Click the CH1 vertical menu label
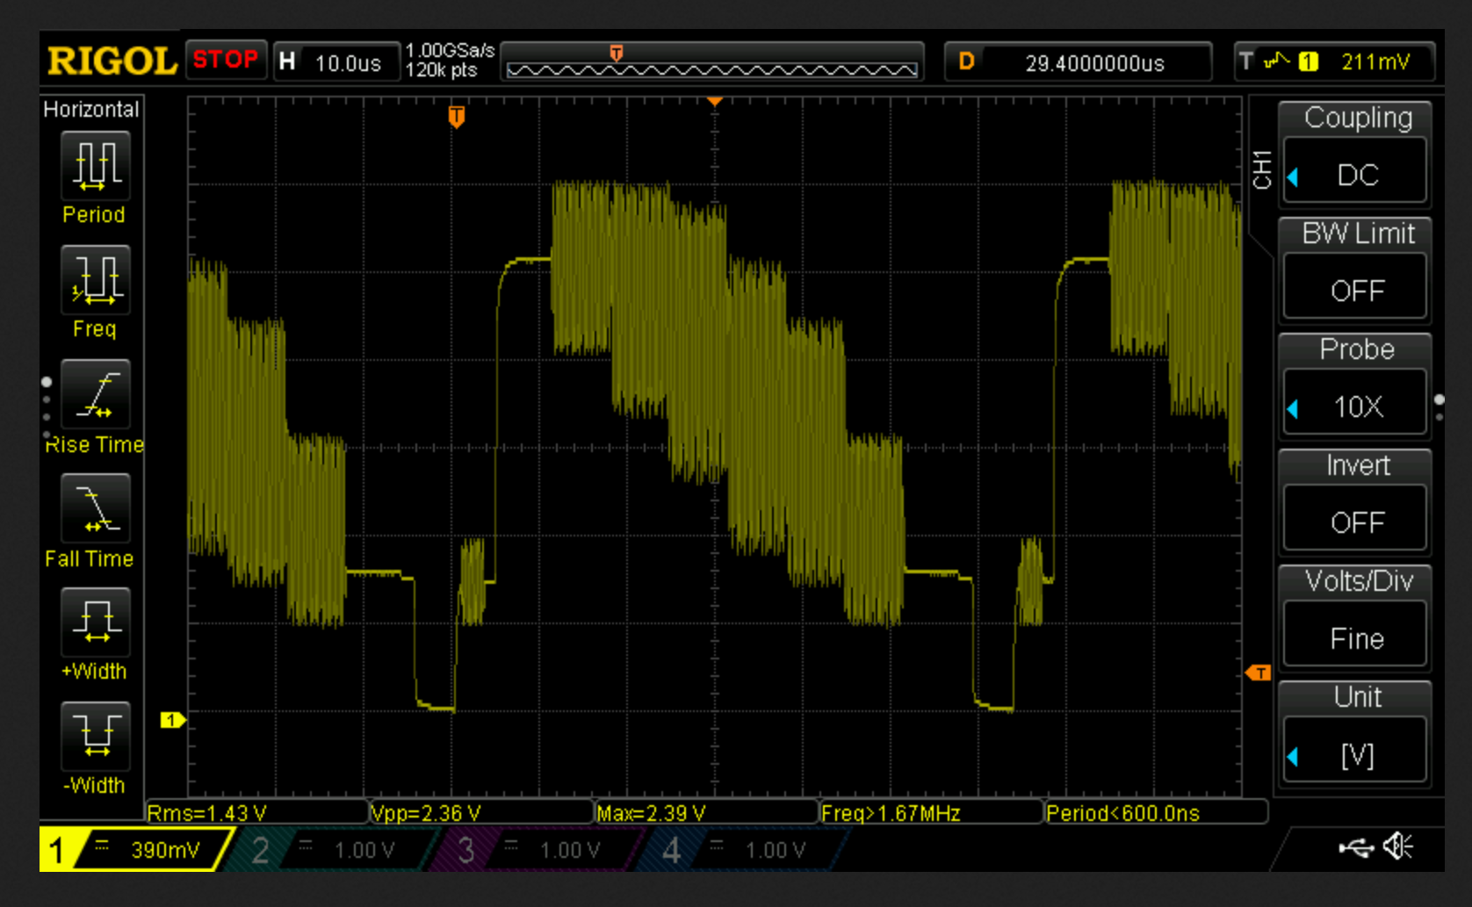This screenshot has height=907, width=1472. tap(1262, 169)
